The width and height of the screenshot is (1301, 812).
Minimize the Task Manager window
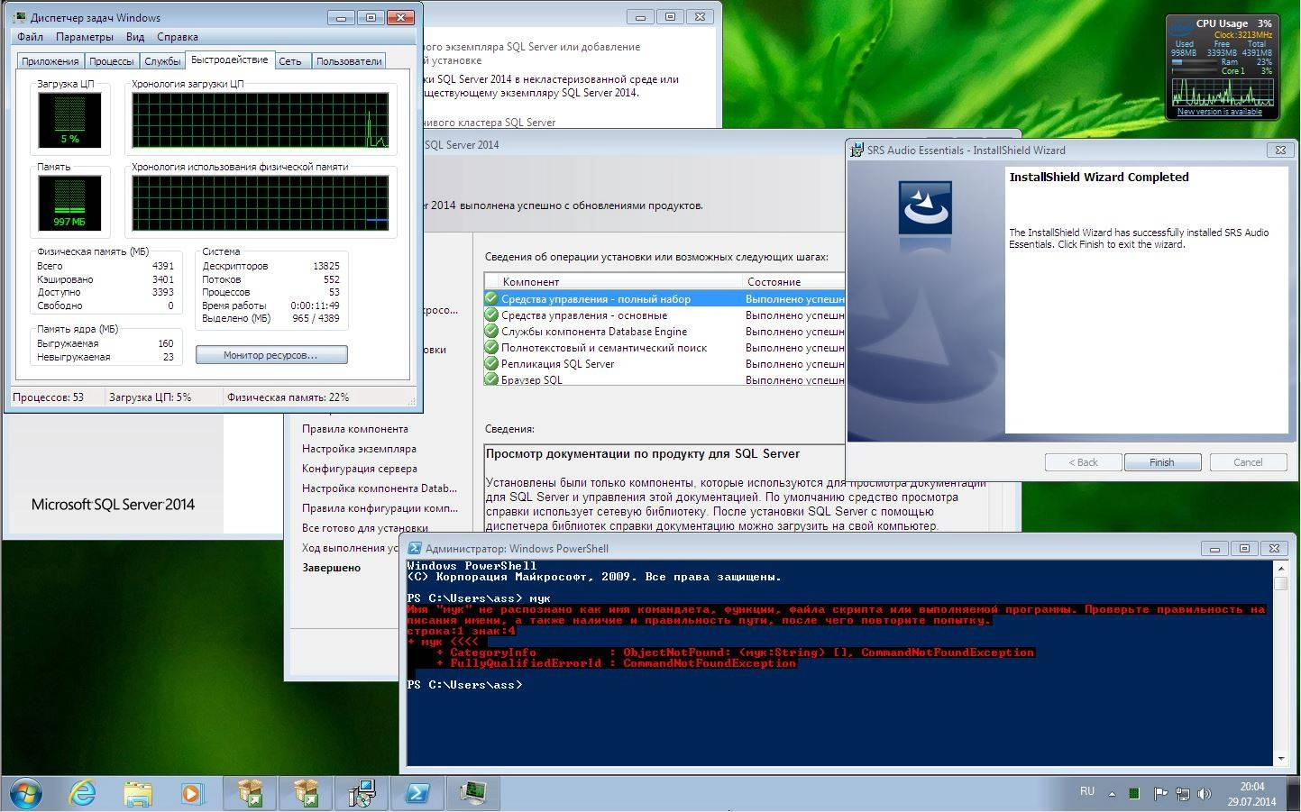pyautogui.click(x=340, y=17)
